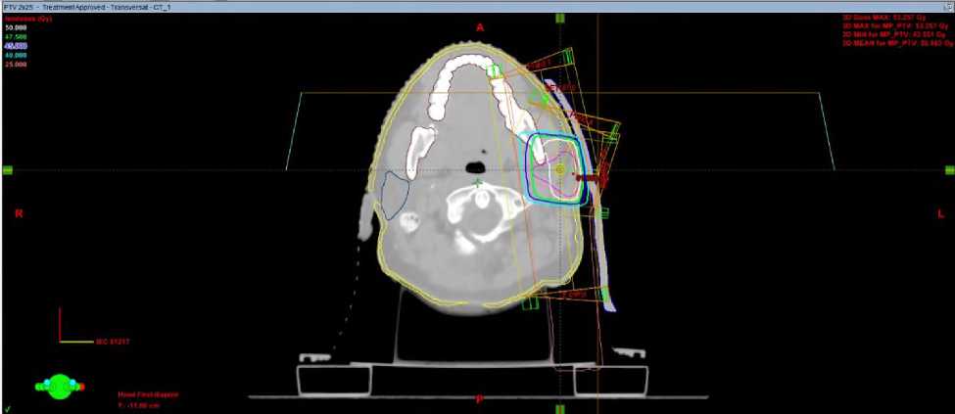The image size is (955, 414).
Task: Click the posterior 'P' orientation label
Action: coord(479,399)
